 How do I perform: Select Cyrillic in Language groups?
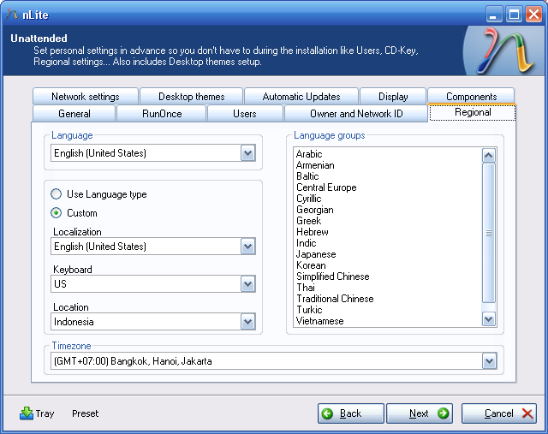tap(308, 199)
